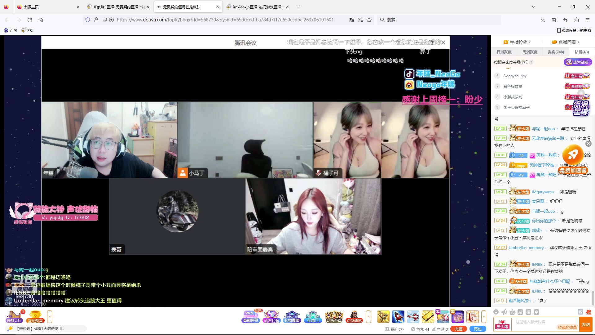Open the 点位速览 icon
595x335 pixels.
pos(354,317)
